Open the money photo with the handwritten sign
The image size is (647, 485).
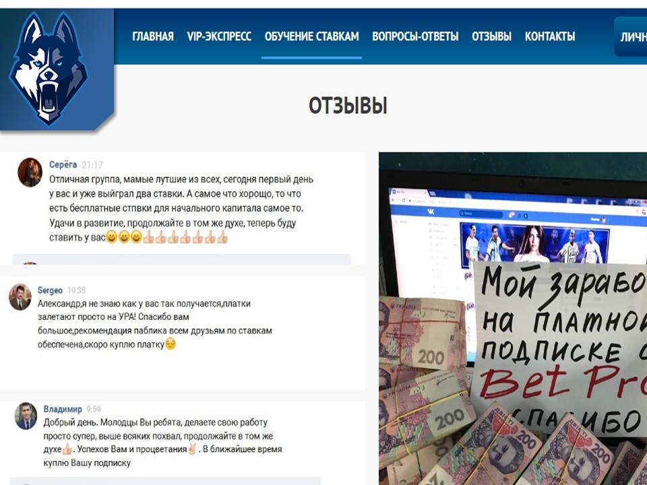512,318
